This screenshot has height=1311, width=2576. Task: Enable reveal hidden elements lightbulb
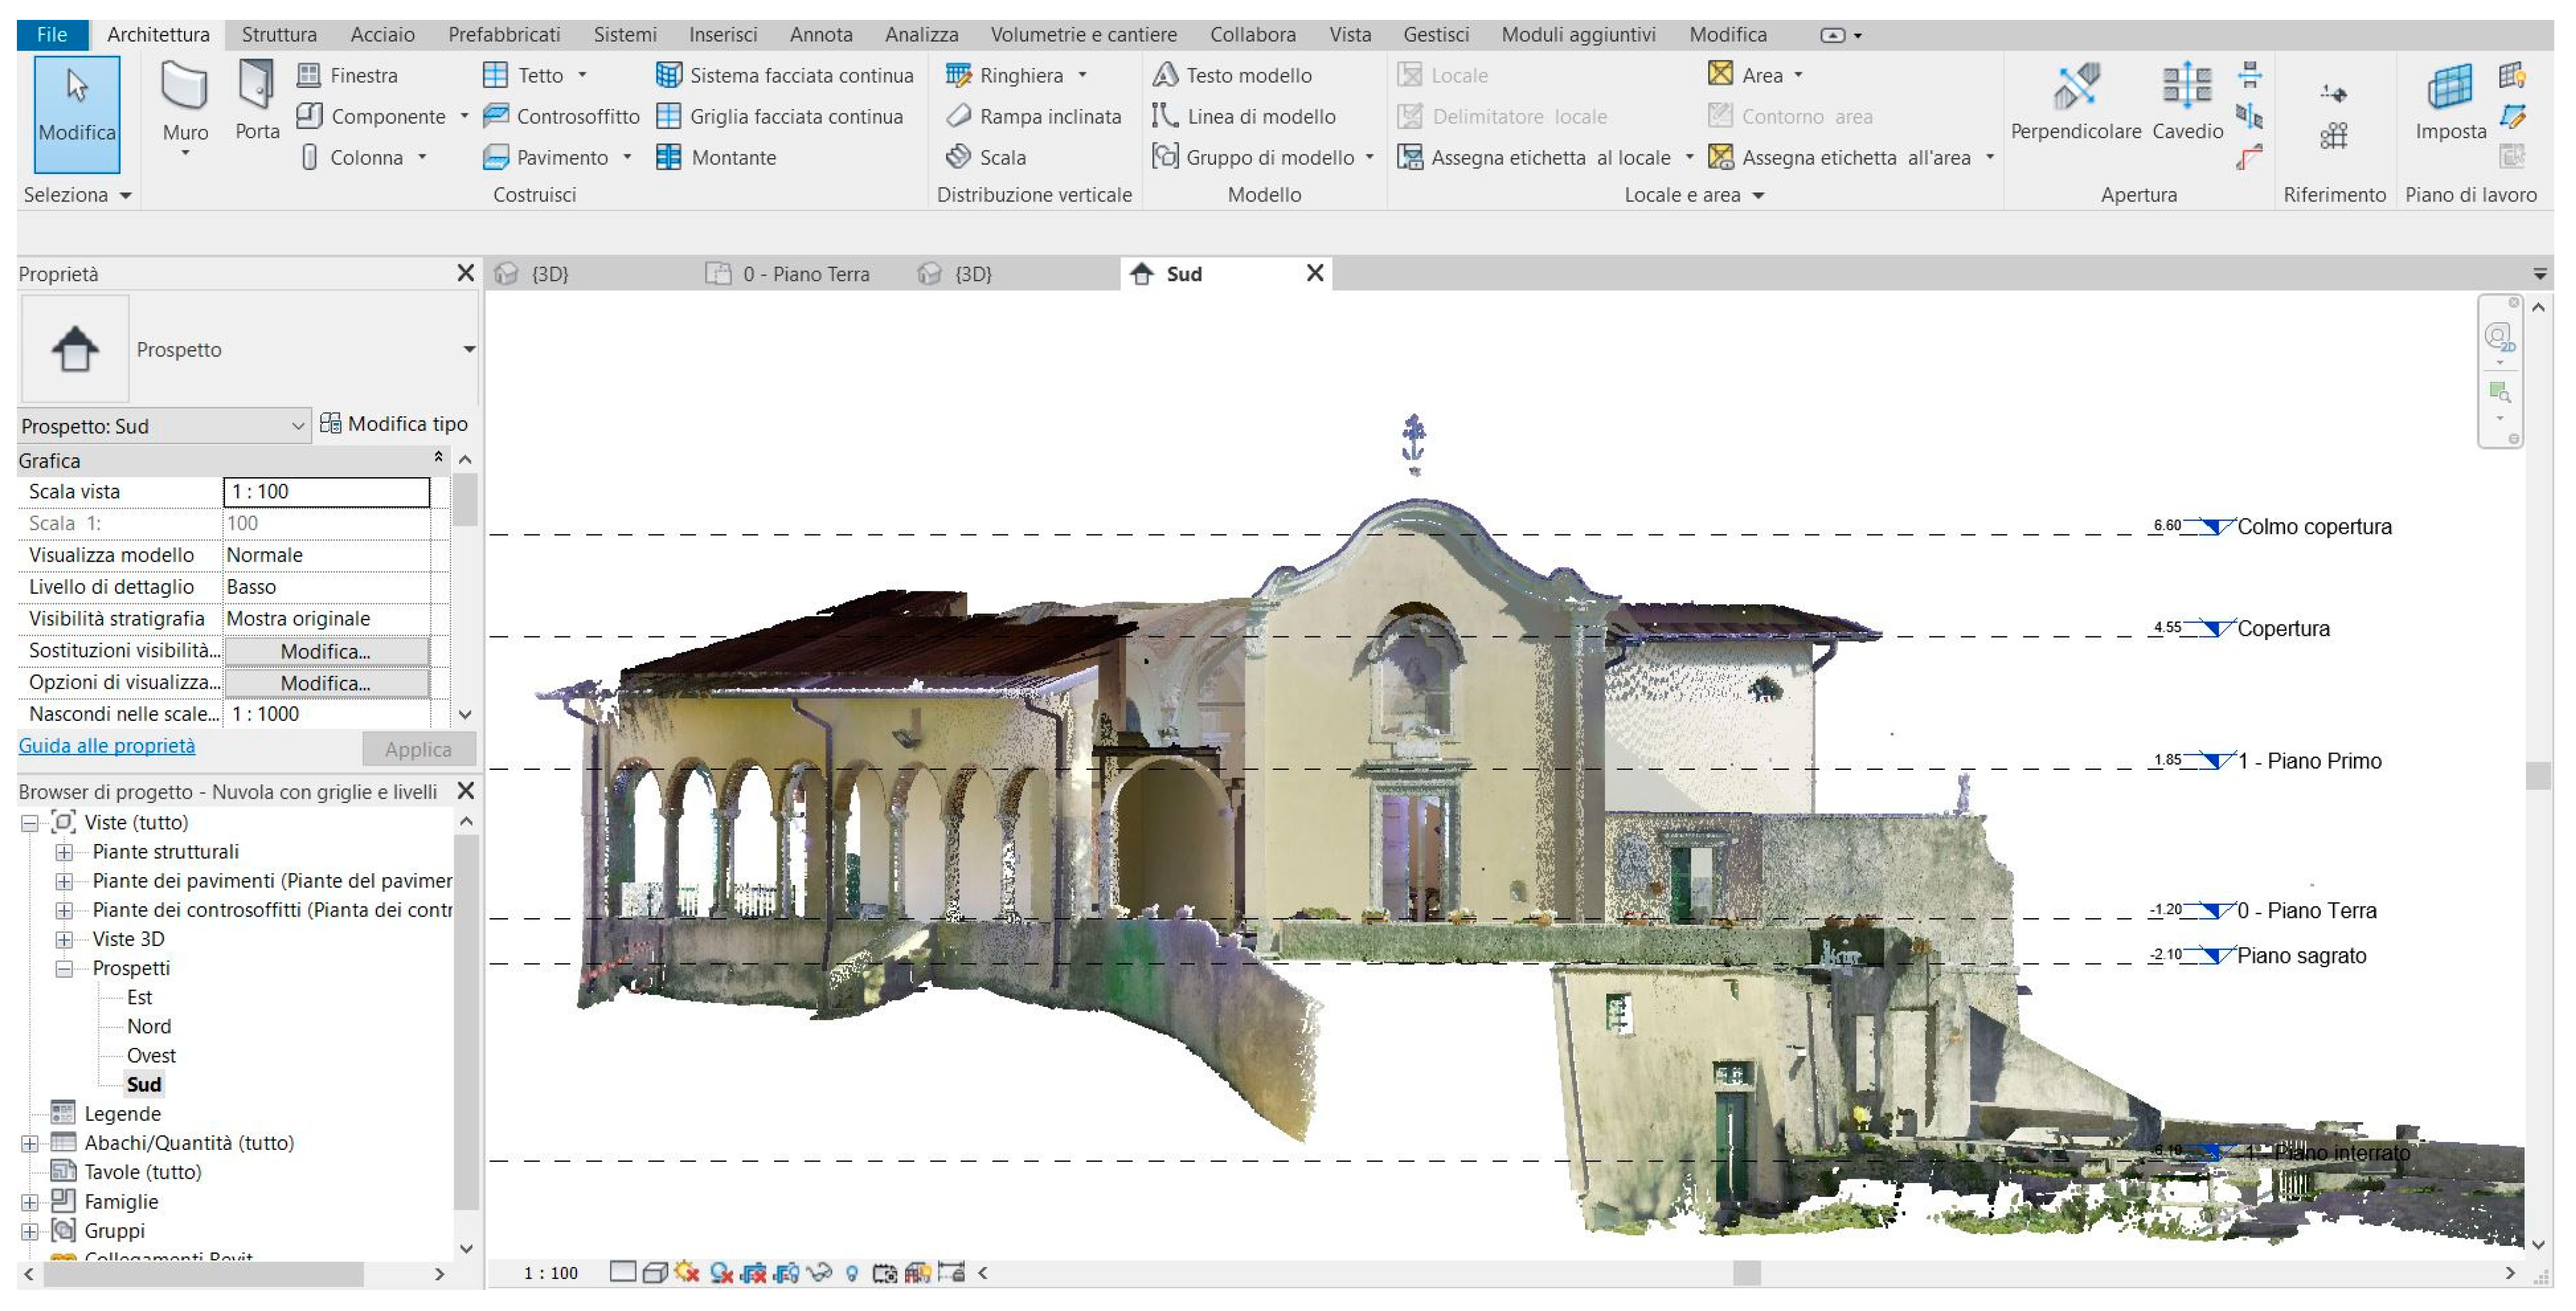point(852,1273)
